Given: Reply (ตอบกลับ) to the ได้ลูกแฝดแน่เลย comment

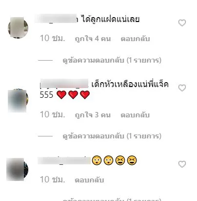Looking at the screenshot, I should [x=135, y=39].
